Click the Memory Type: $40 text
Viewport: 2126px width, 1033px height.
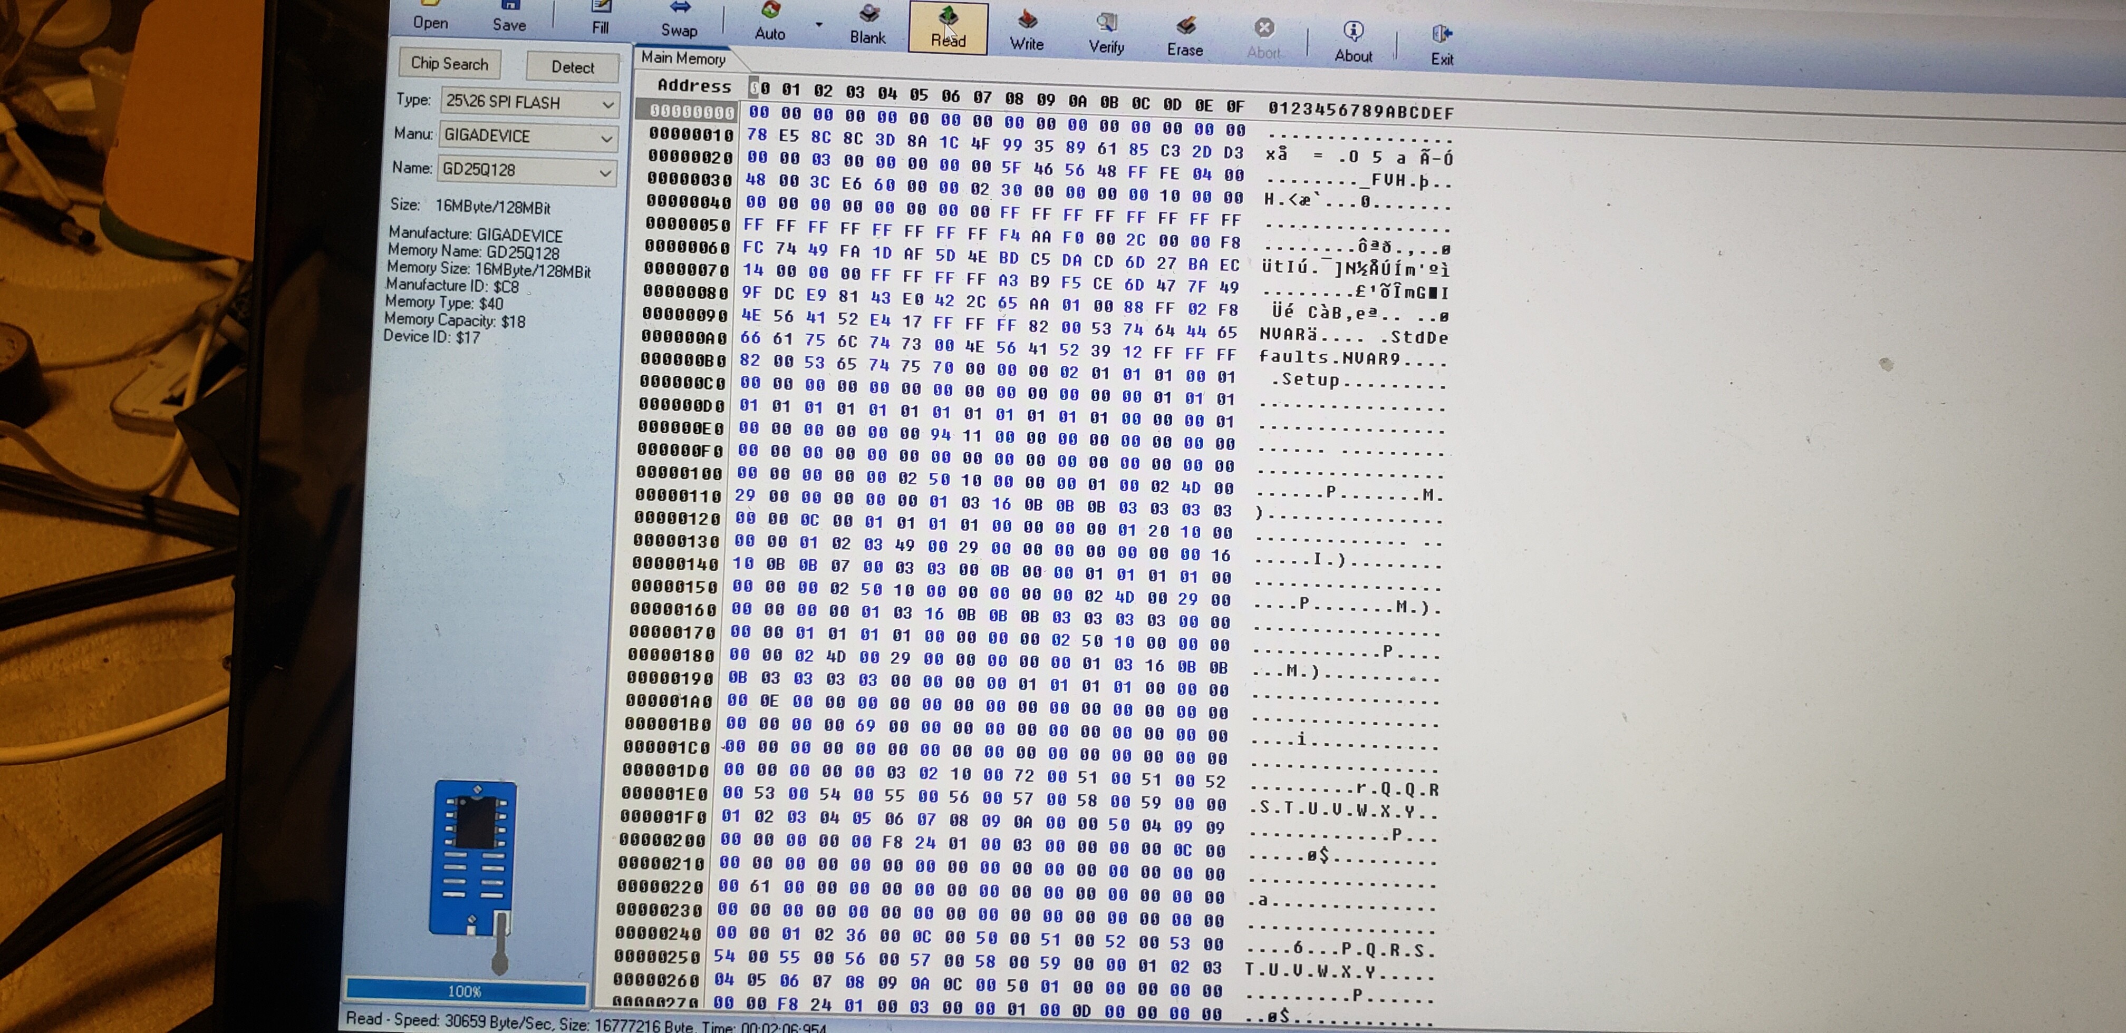coord(444,303)
